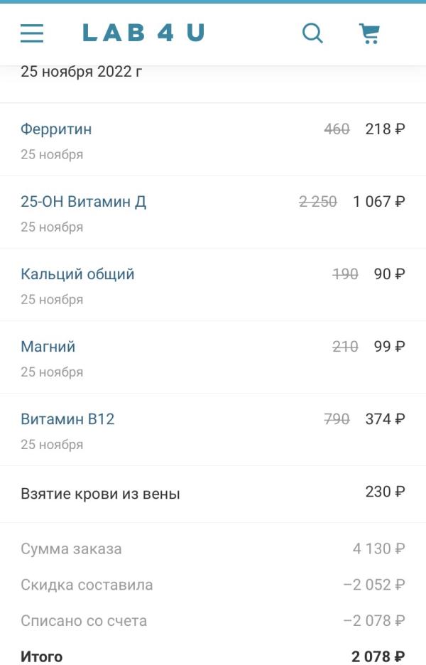Click the 374 ₽ B12 price
This screenshot has width=426, height=665.
[385, 419]
